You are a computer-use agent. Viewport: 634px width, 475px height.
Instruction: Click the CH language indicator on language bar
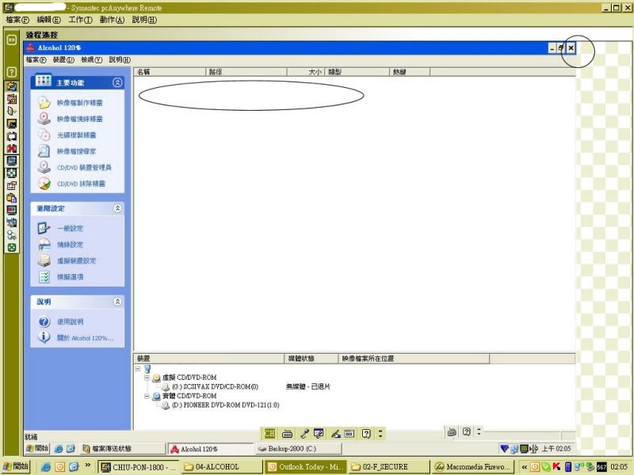pos(269,434)
